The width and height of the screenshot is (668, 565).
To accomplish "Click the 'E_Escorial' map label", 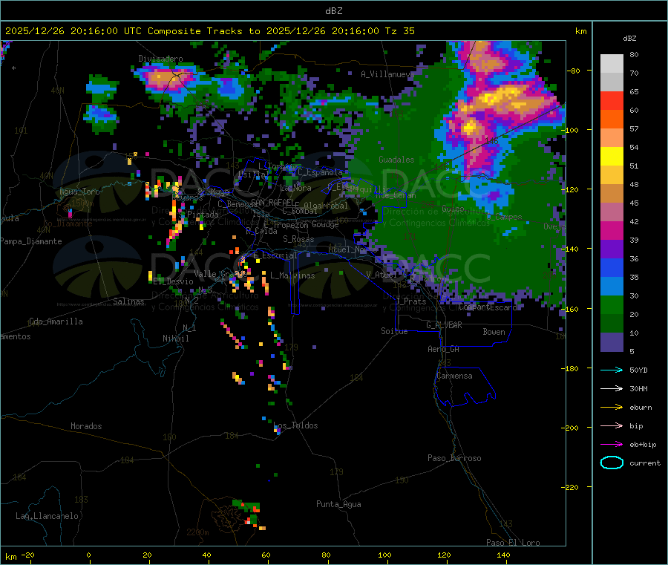I will tap(275, 255).
